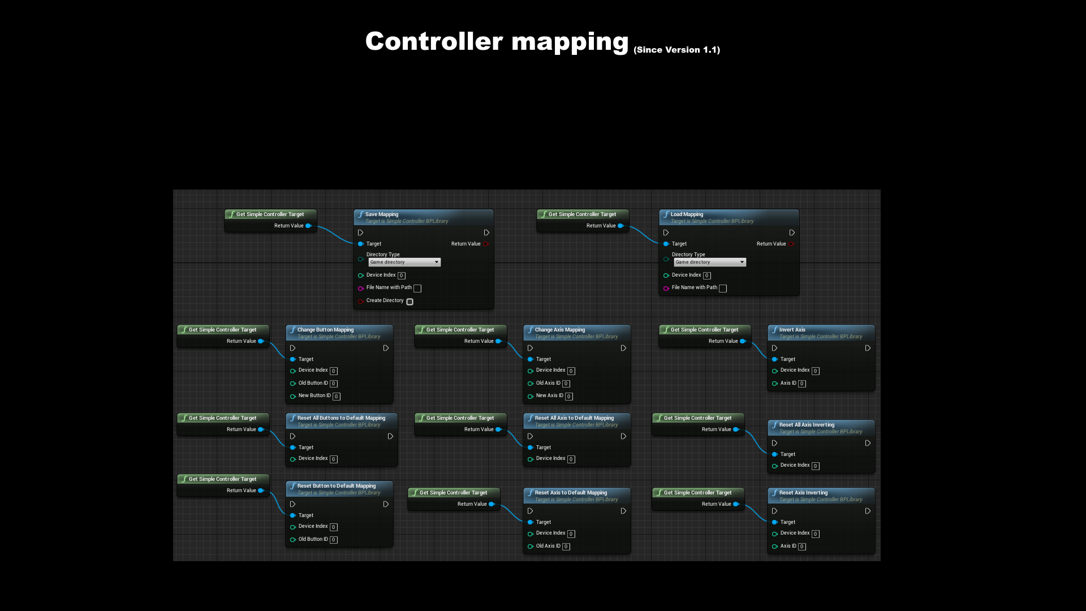Image resolution: width=1086 pixels, height=611 pixels.
Task: Click File Name with Path field on Save Mapping
Action: tap(417, 288)
